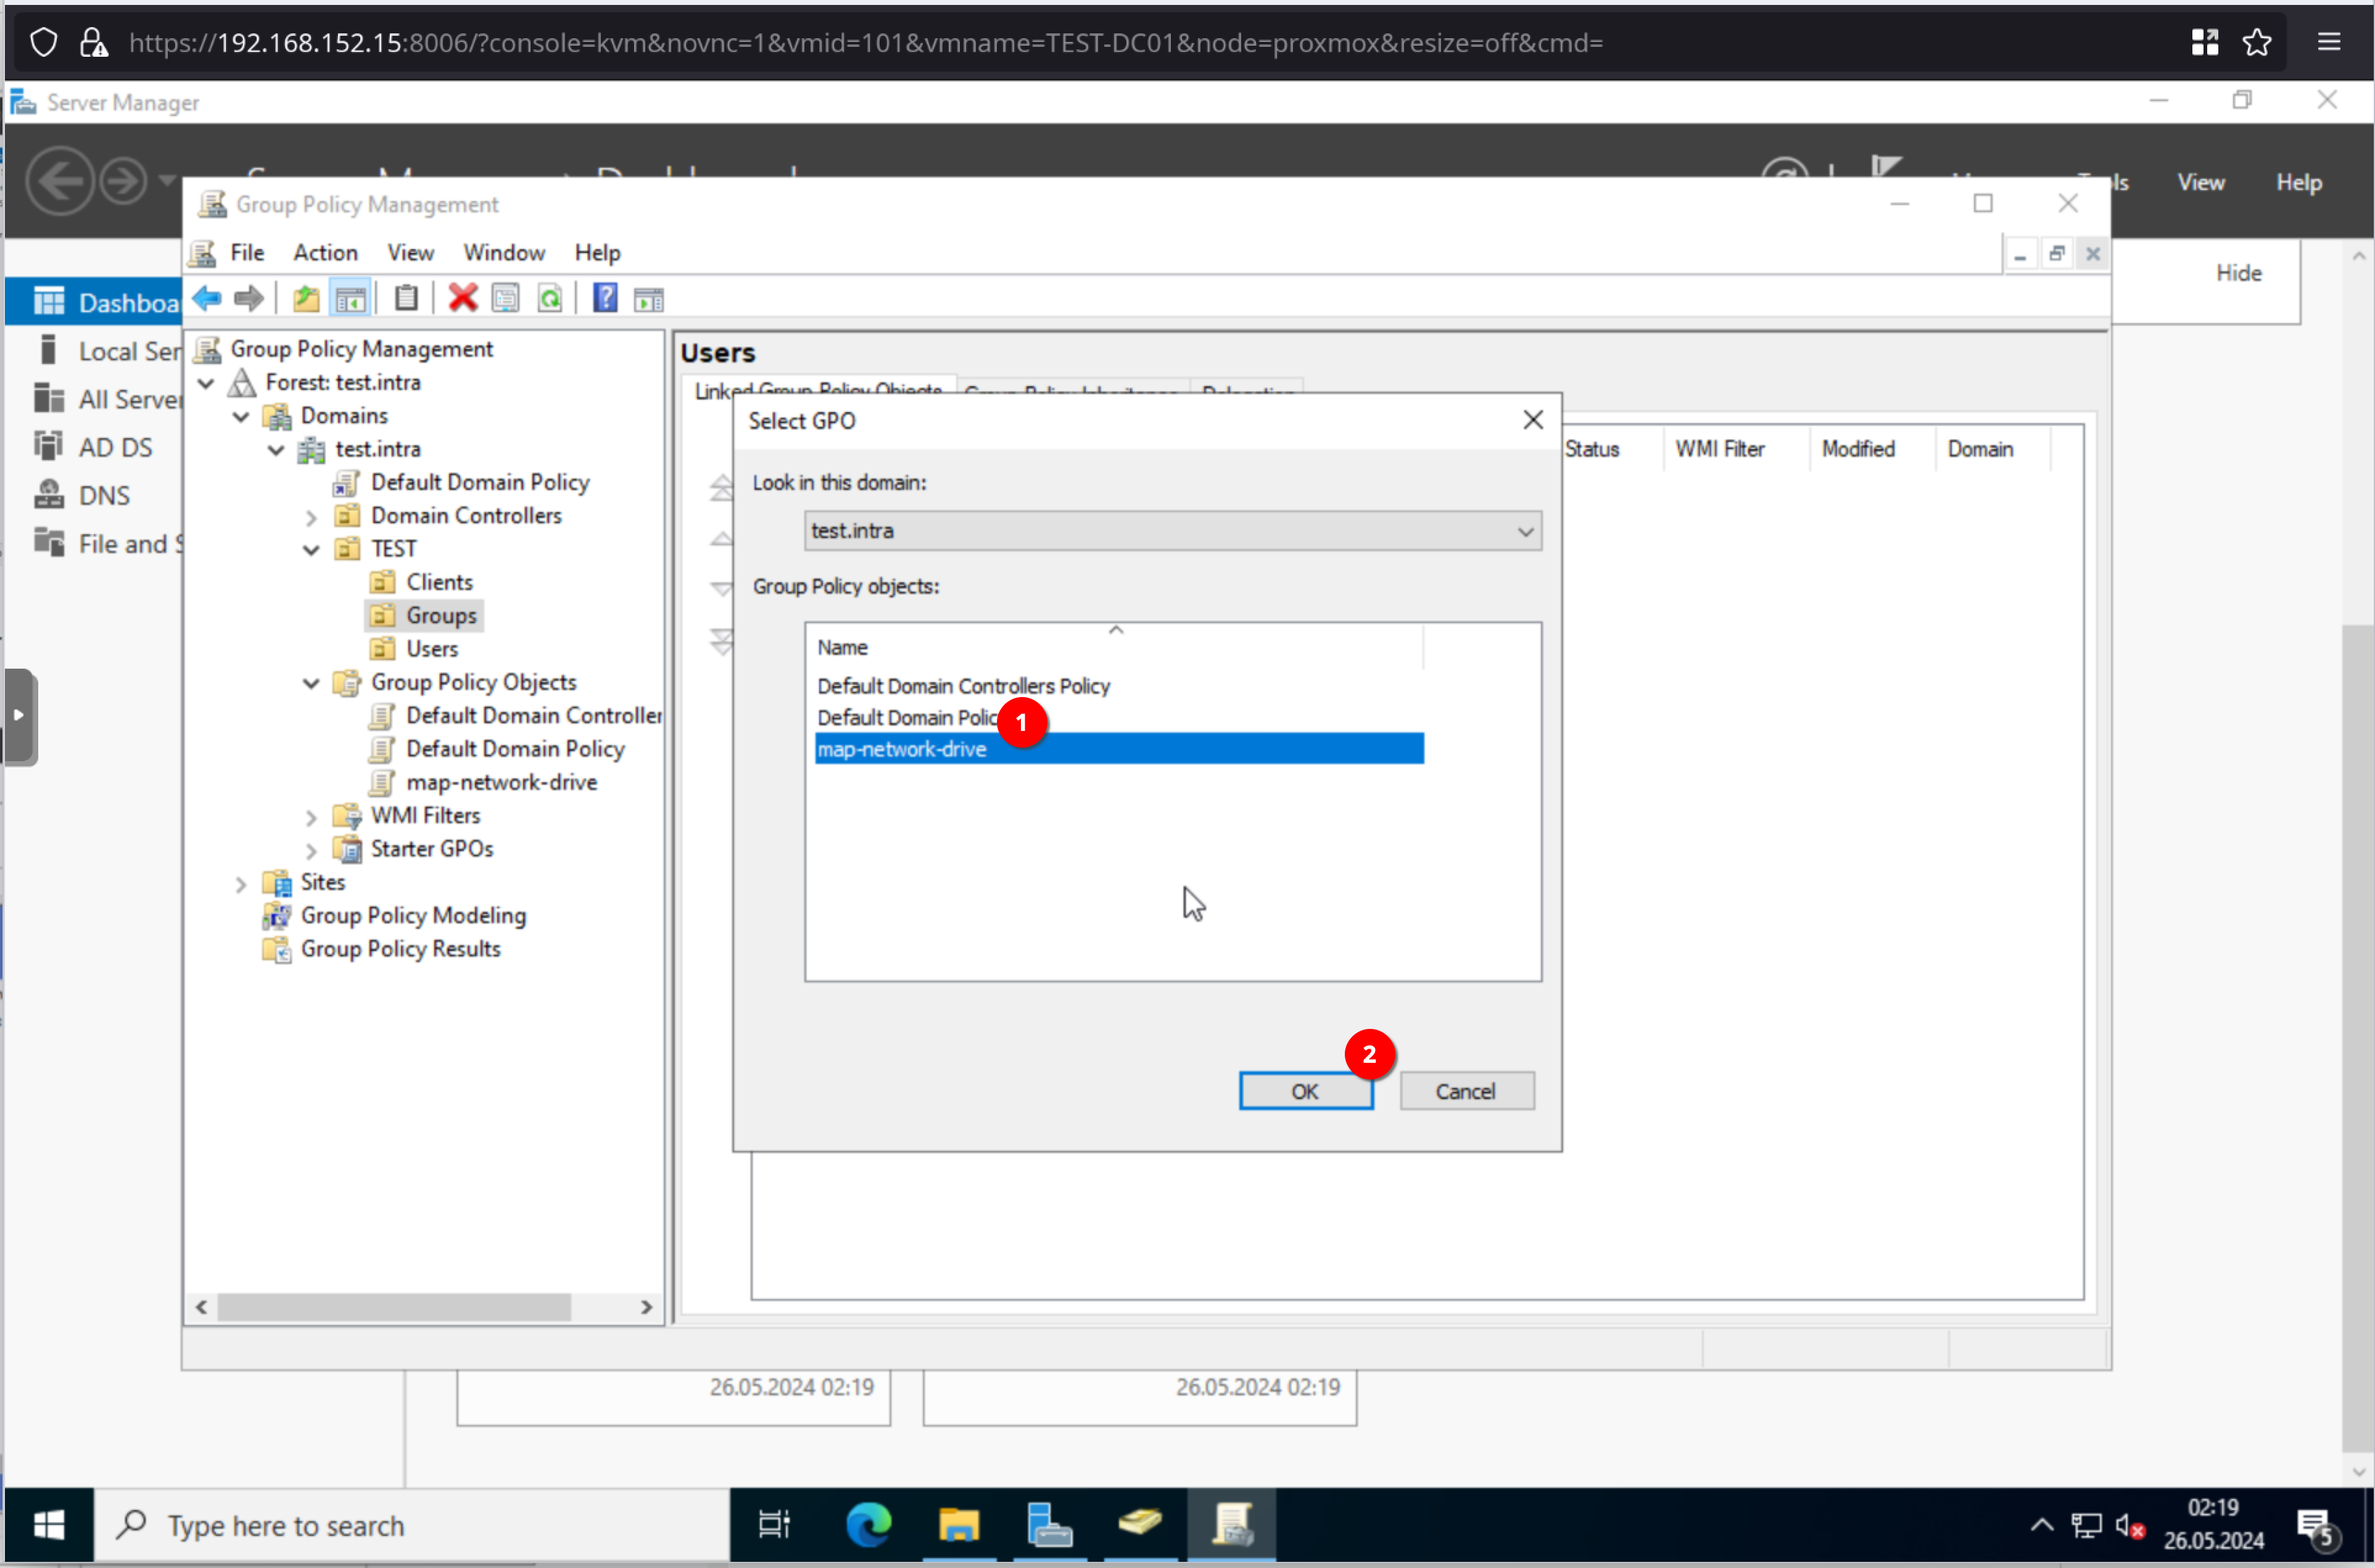Collapse the test.intra domain node
This screenshot has height=1568, width=2375.
coord(276,450)
